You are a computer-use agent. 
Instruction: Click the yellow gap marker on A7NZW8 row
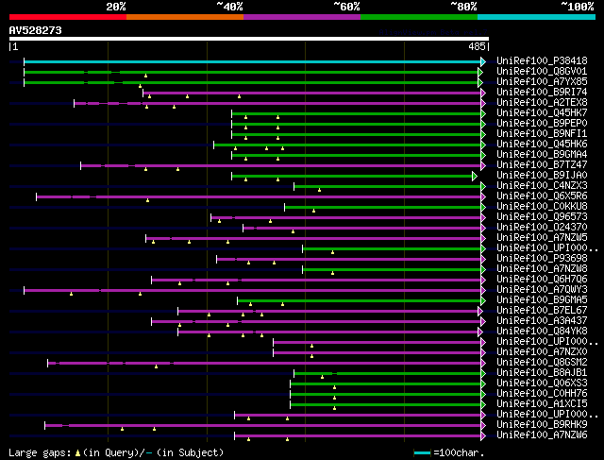(x=332, y=273)
